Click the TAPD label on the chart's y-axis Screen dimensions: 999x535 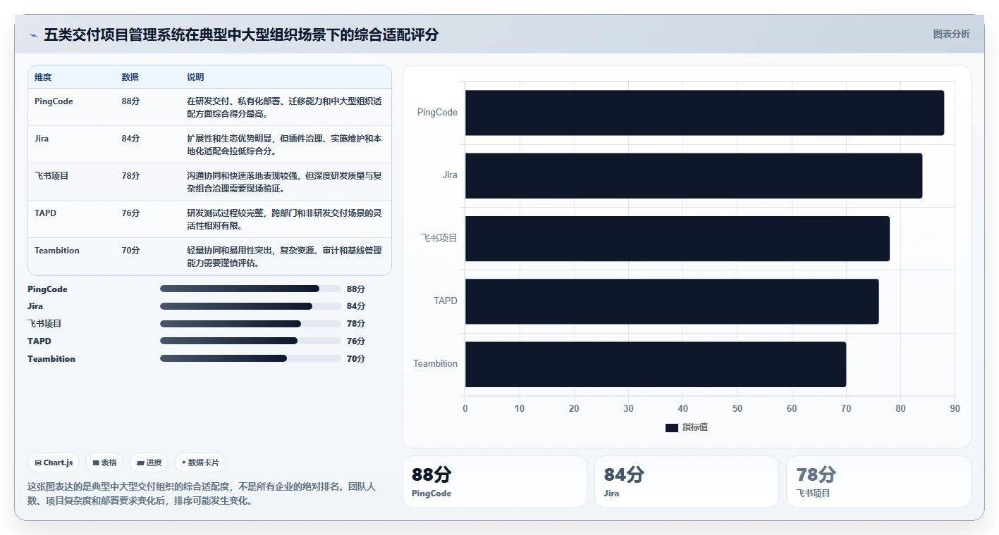446,301
